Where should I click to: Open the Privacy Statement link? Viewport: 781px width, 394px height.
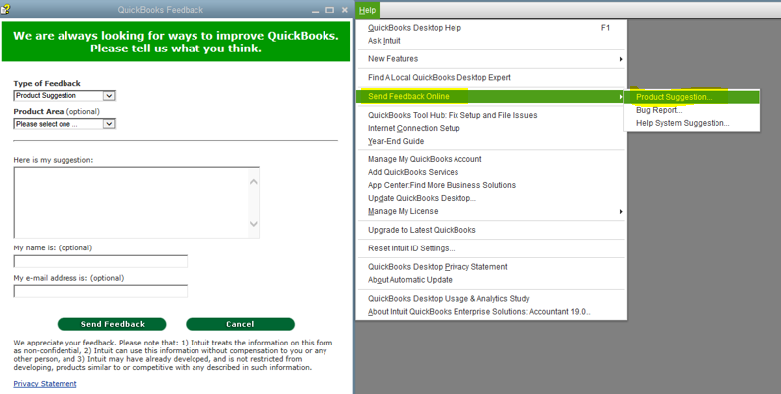[x=45, y=384]
